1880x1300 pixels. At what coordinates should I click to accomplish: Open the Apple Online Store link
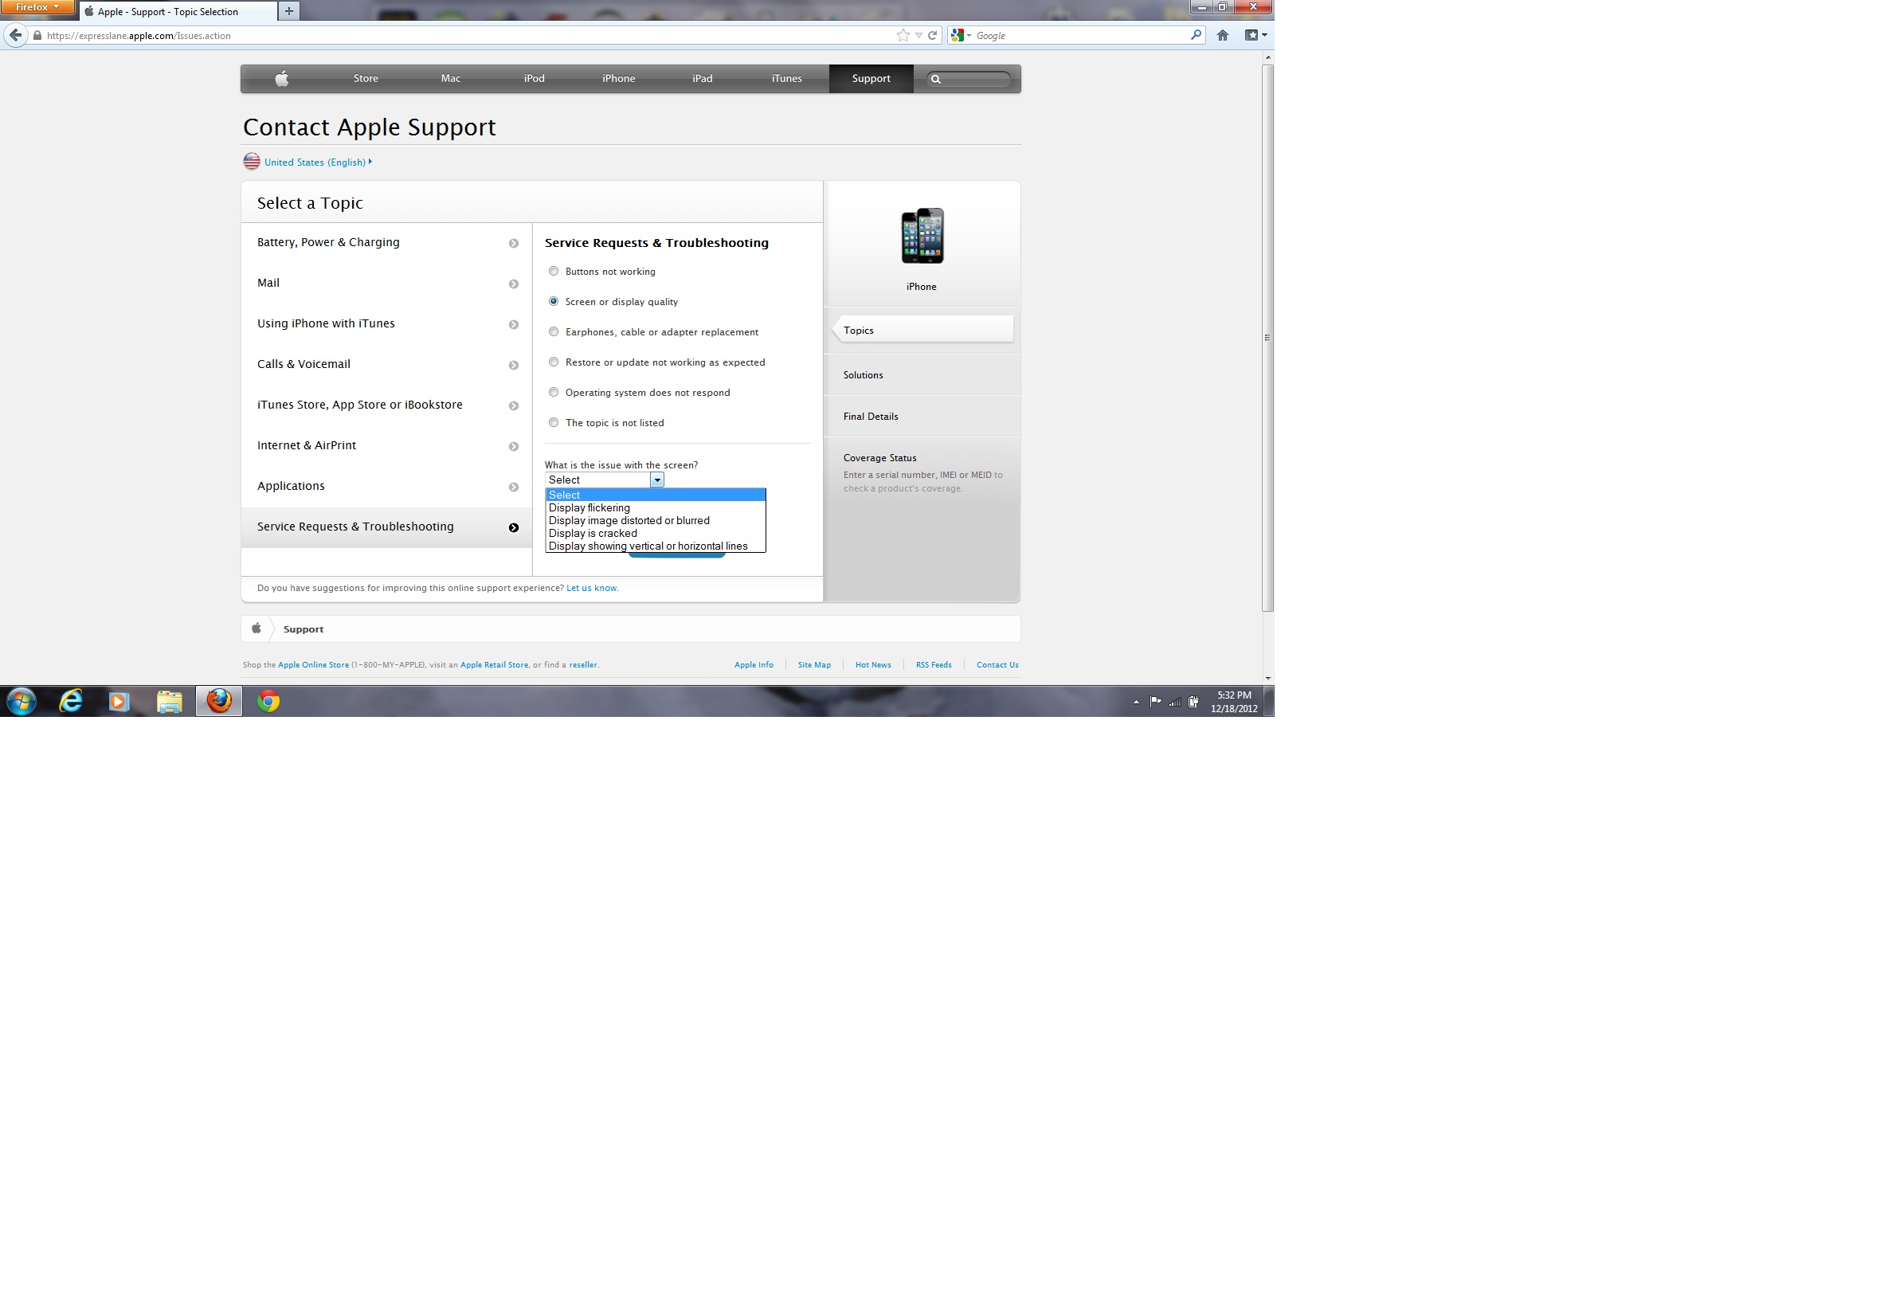(x=314, y=664)
